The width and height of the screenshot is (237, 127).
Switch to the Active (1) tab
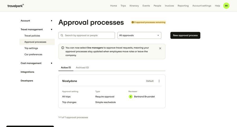click(x=66, y=67)
